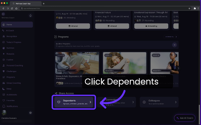Click the Yoga program step progress bar
201x125 pixels.
click(166, 71)
